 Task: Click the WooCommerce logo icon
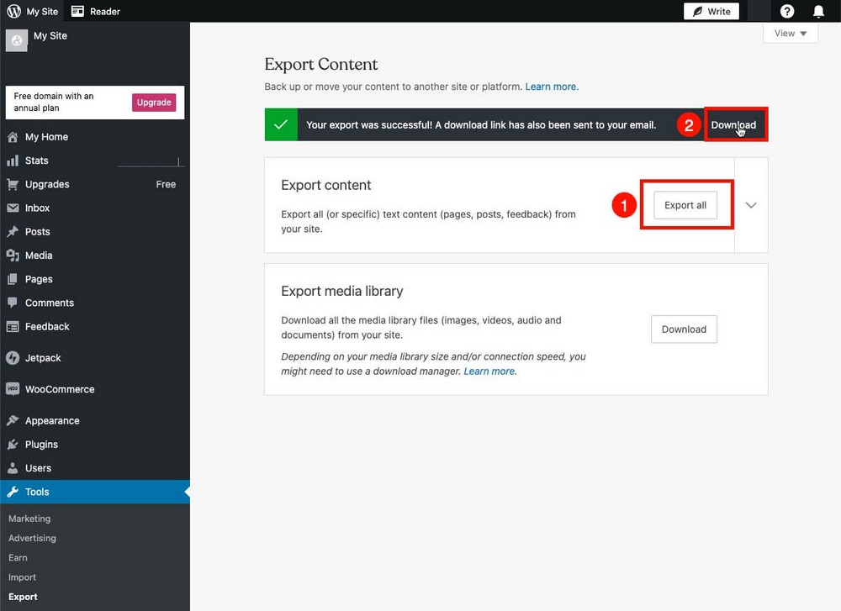(x=13, y=389)
